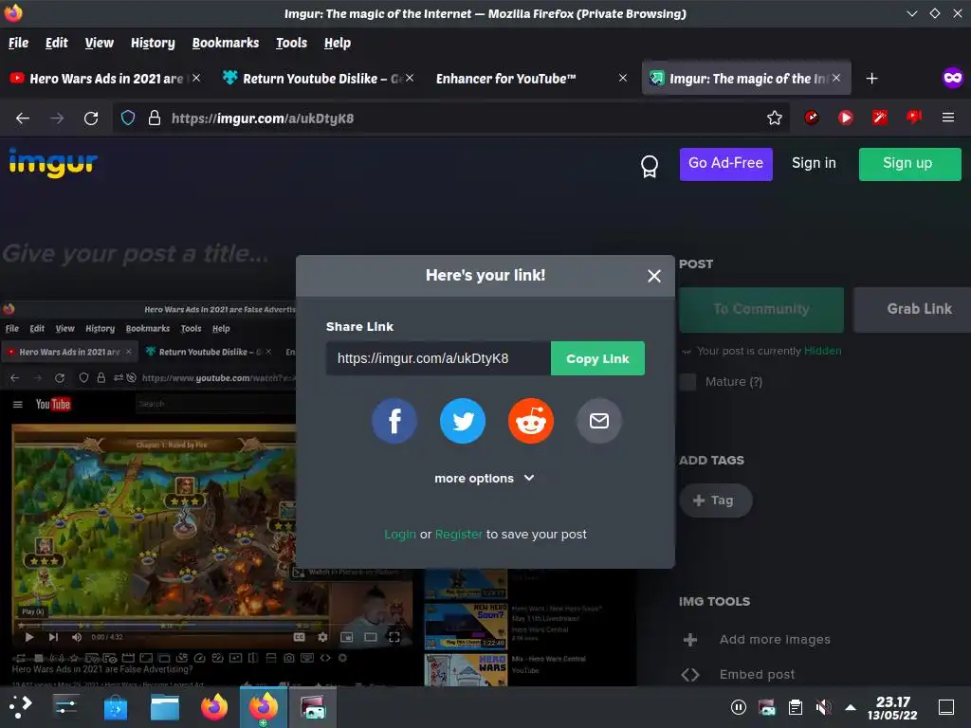
Task: Close the Enhancer for YouTube tab
Action: click(x=623, y=78)
